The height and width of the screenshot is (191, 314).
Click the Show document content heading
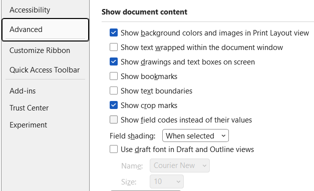coord(144,12)
